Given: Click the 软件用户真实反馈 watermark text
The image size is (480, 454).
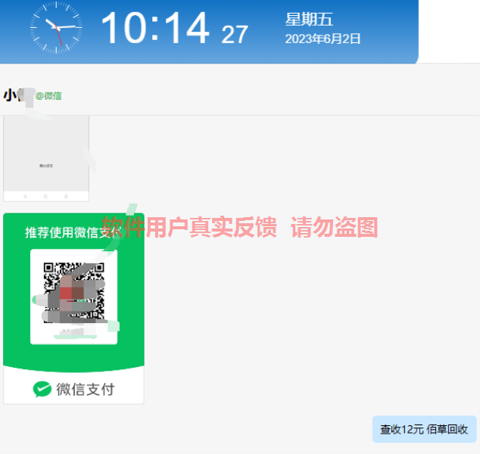Looking at the screenshot, I should (x=189, y=227).
